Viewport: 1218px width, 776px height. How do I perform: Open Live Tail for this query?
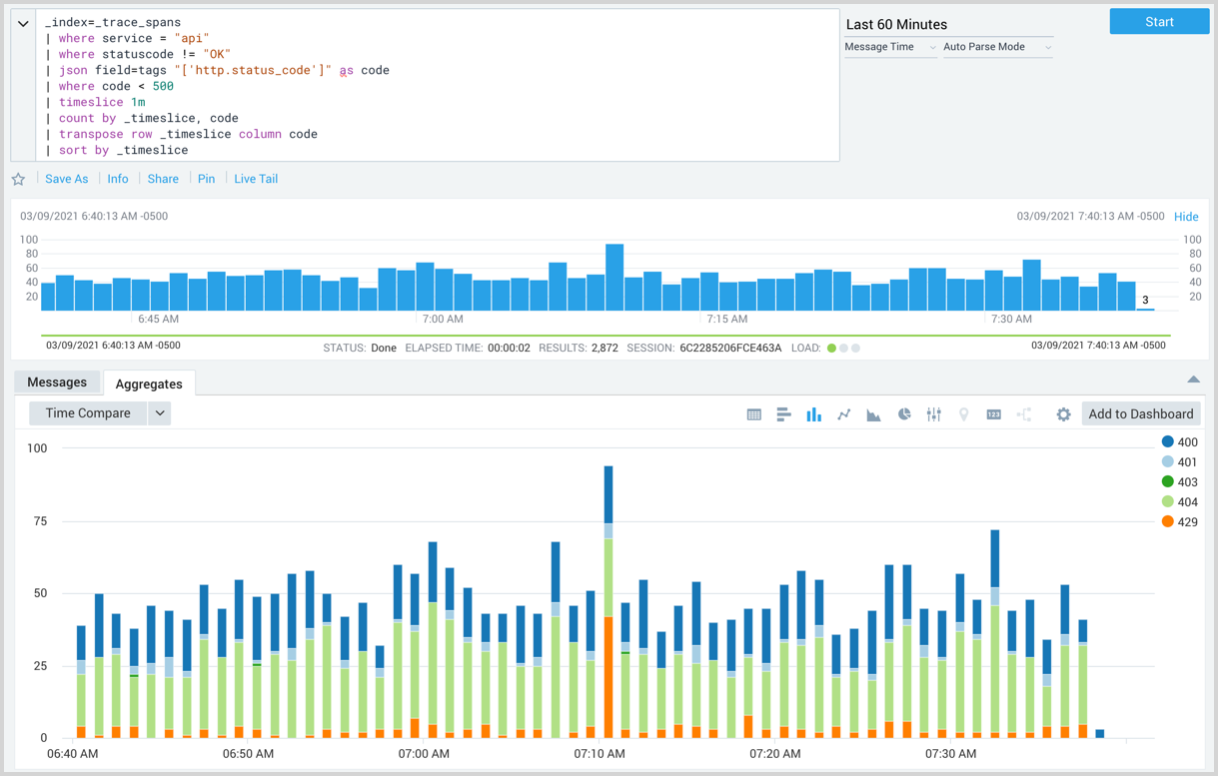pos(255,178)
